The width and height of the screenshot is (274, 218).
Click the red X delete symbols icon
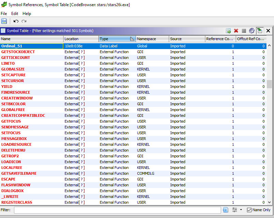coord(236,31)
